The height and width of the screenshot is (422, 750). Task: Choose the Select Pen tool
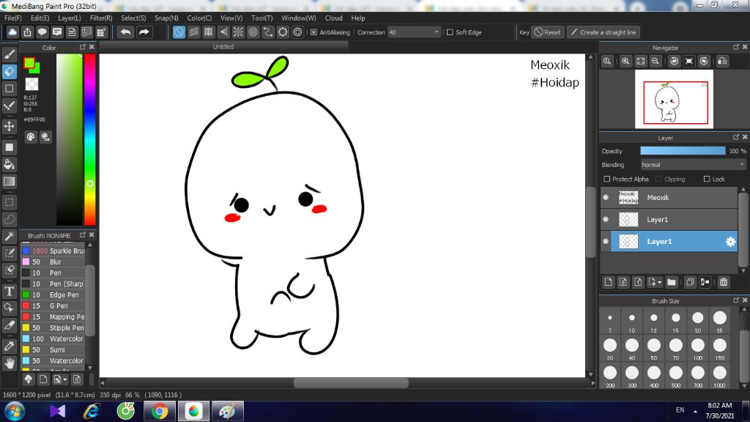9,253
